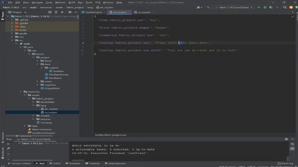Select en_us.json in project tree
The width and height of the screenshot is (298, 167).
click(x=49, y=109)
